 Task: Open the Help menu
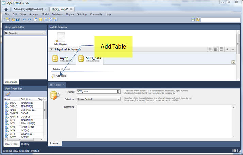tap(108, 14)
